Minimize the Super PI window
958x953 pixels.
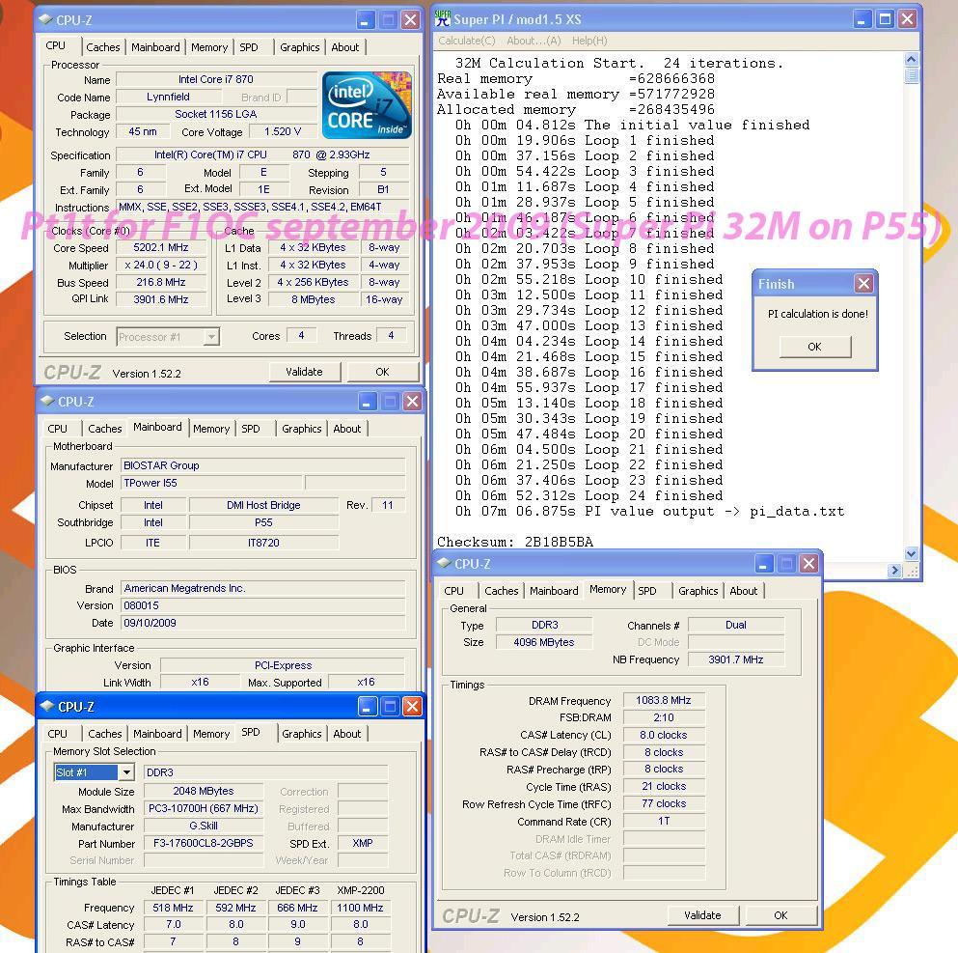[x=862, y=19]
